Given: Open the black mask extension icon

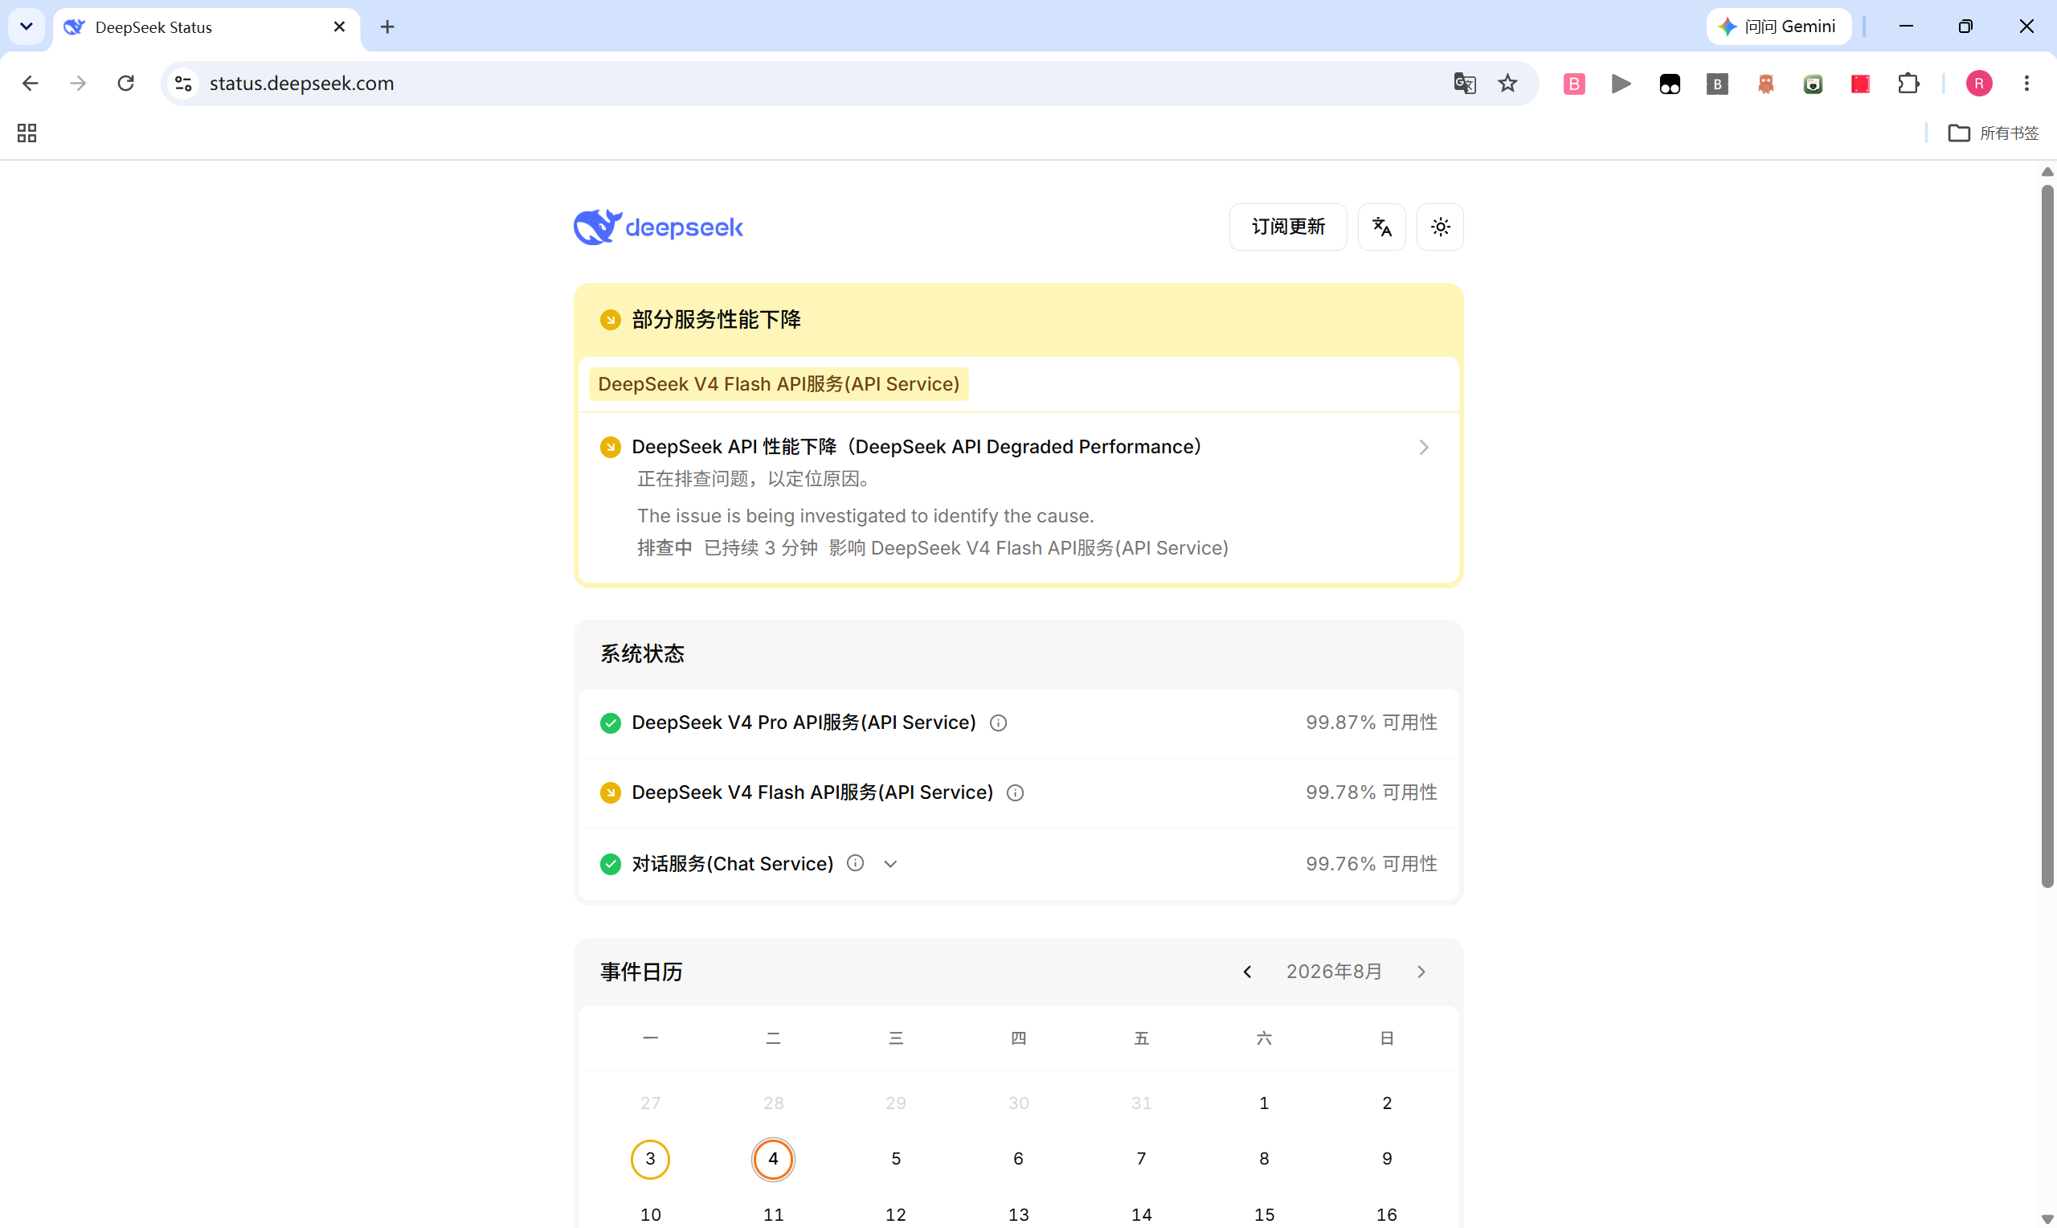Looking at the screenshot, I should click(x=1669, y=84).
